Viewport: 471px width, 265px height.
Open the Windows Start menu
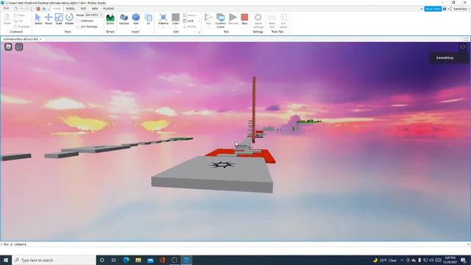coord(6,260)
